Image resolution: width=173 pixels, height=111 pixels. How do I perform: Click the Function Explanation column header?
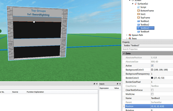pos(35,92)
